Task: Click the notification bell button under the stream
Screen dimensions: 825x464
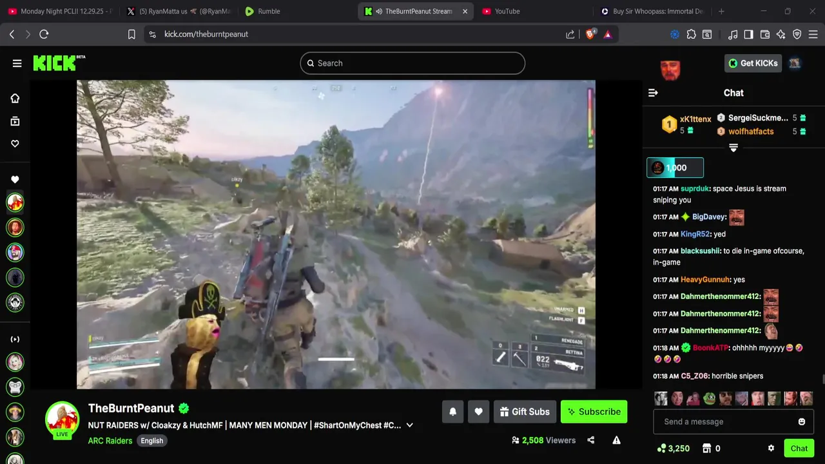Action: click(x=452, y=412)
